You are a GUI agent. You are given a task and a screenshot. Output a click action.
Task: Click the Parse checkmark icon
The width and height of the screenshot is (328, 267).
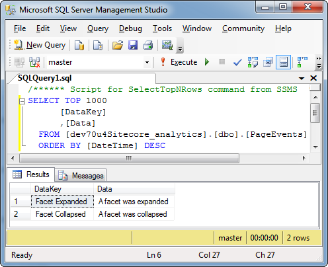[x=237, y=63]
